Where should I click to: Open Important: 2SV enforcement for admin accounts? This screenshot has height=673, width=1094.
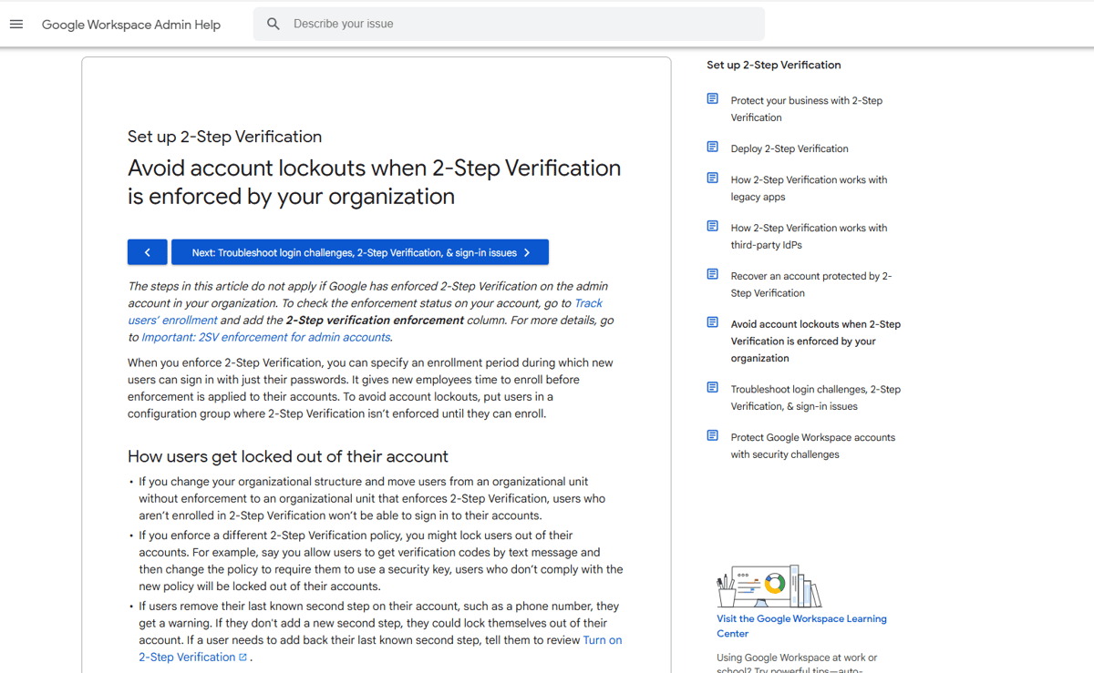tap(266, 337)
